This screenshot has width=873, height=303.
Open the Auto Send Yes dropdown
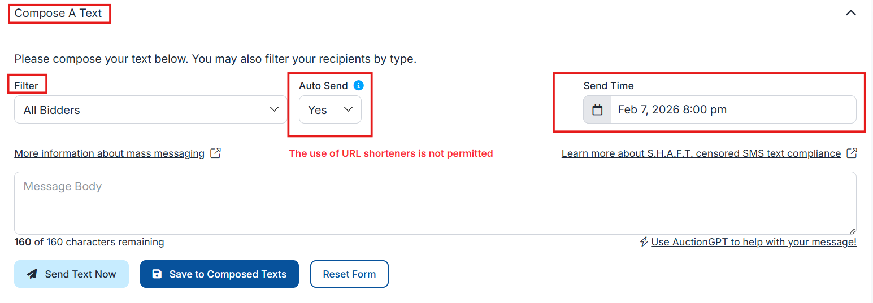click(x=330, y=110)
